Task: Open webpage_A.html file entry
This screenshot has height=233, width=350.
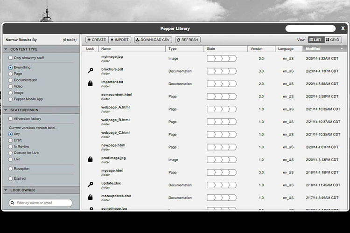Action: click(x=115, y=107)
